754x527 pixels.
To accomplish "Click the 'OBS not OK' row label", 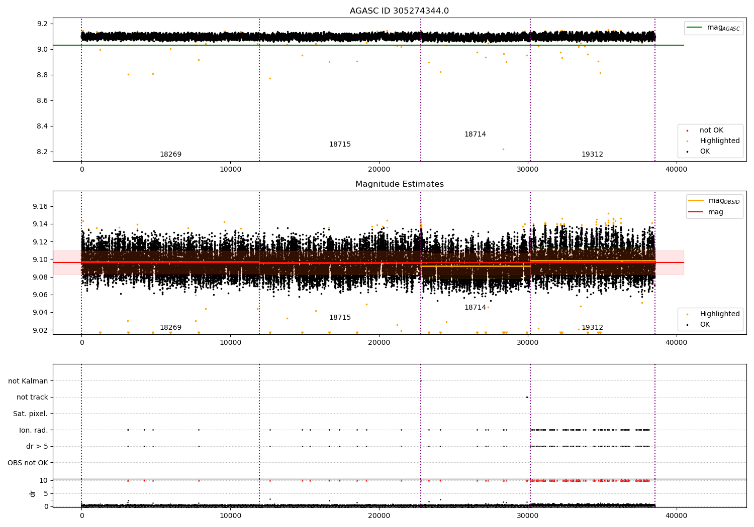I will tap(28, 463).
